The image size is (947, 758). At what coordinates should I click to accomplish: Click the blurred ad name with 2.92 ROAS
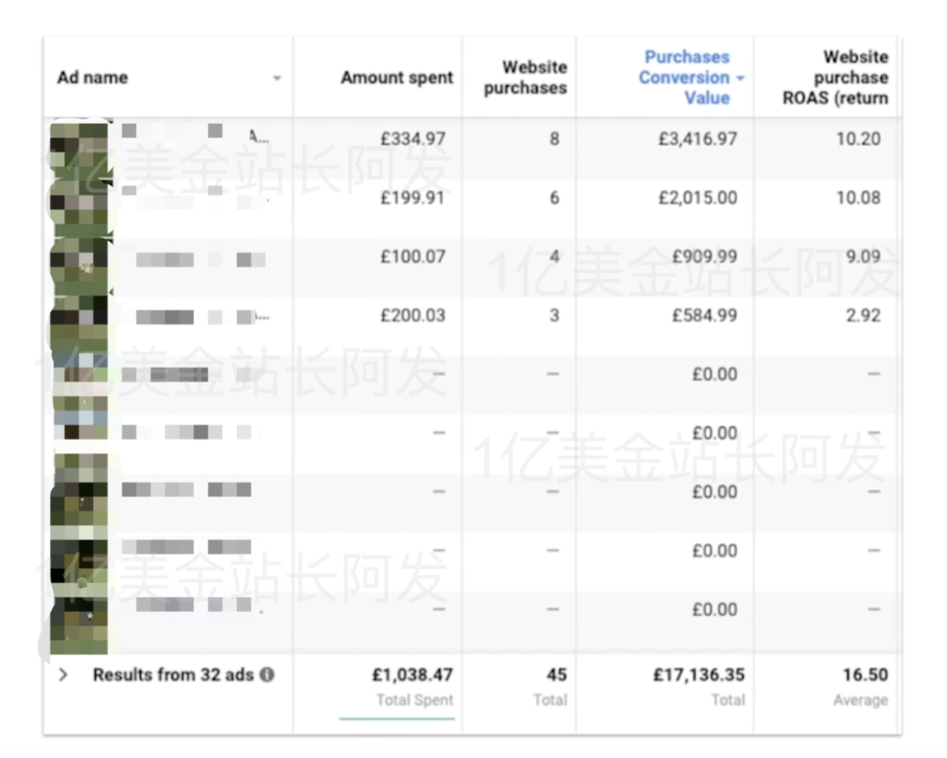pyautogui.click(x=193, y=317)
